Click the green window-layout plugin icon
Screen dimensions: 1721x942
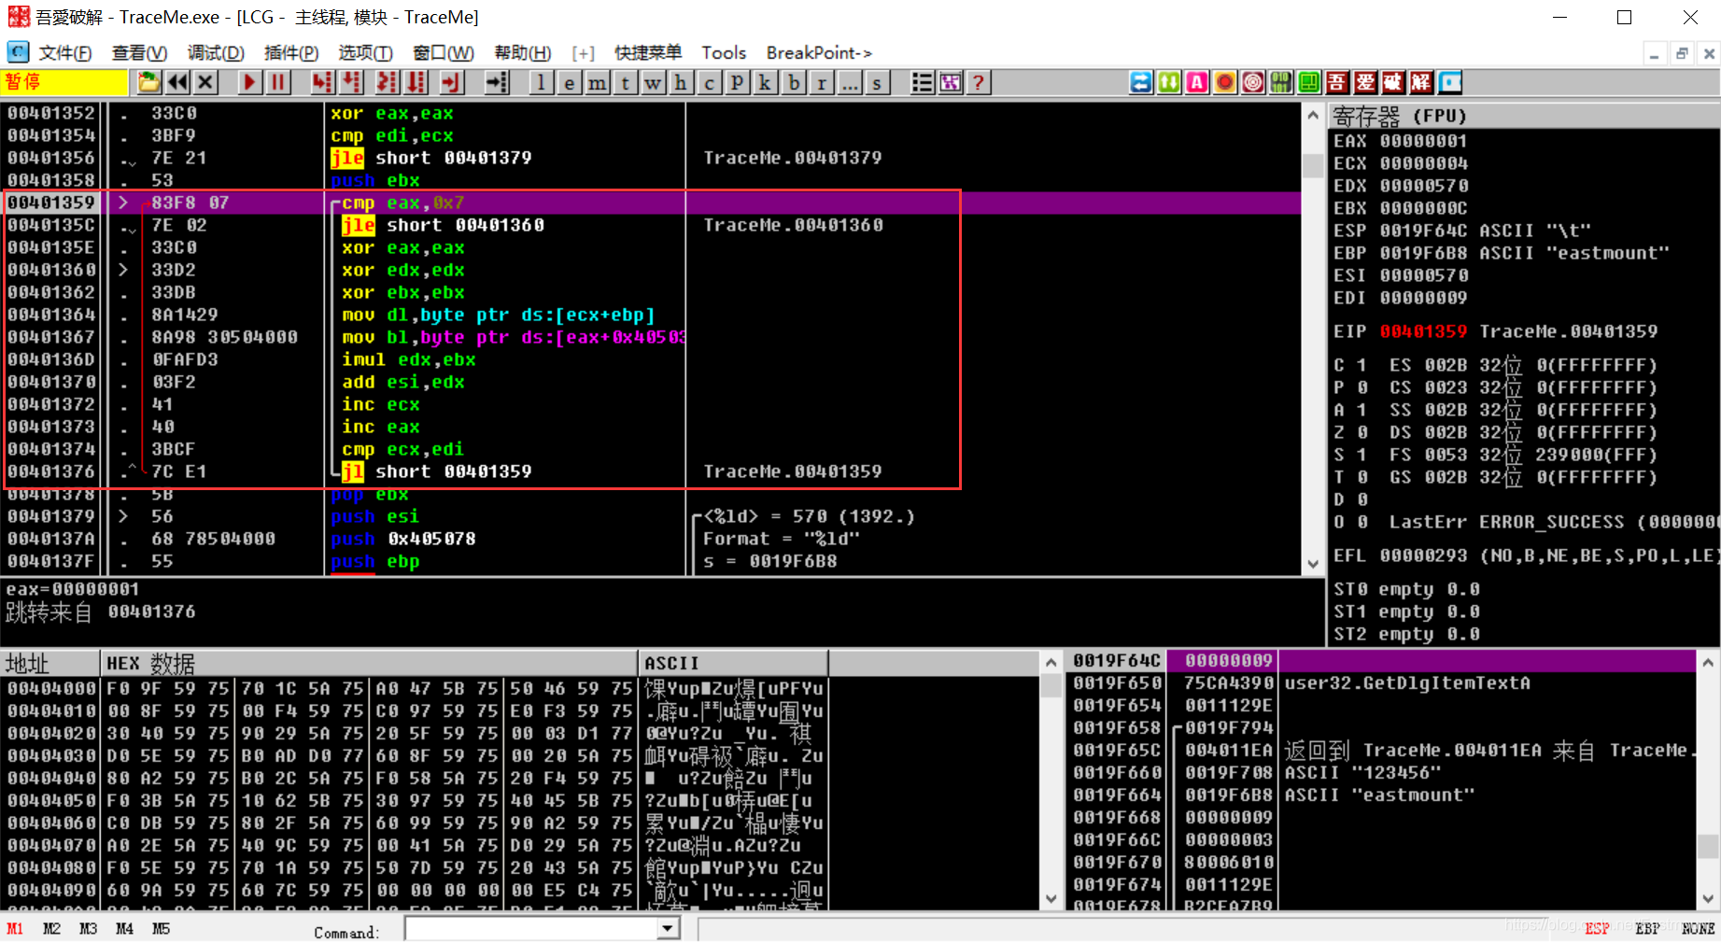[1309, 83]
